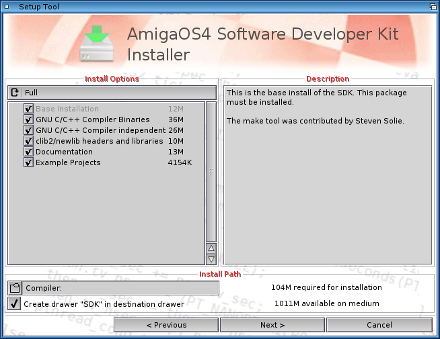
Task: Select clib2/newlib headers and libraries row
Action: coord(110,141)
